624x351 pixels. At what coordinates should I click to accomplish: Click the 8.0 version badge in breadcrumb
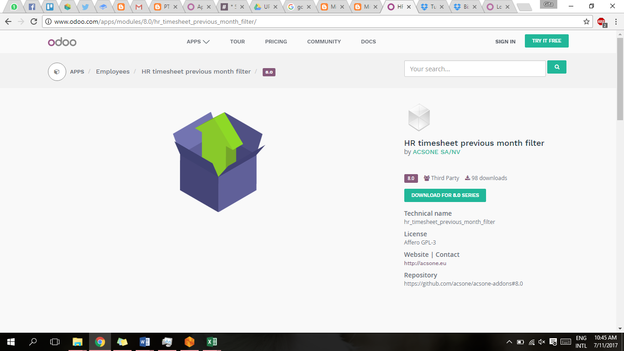pyautogui.click(x=269, y=72)
